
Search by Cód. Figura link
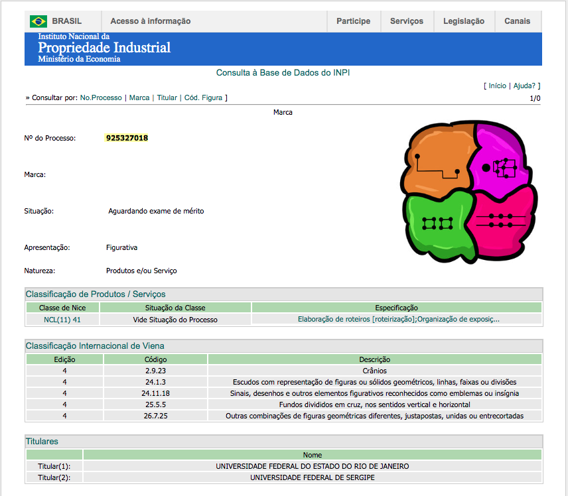pyautogui.click(x=203, y=97)
